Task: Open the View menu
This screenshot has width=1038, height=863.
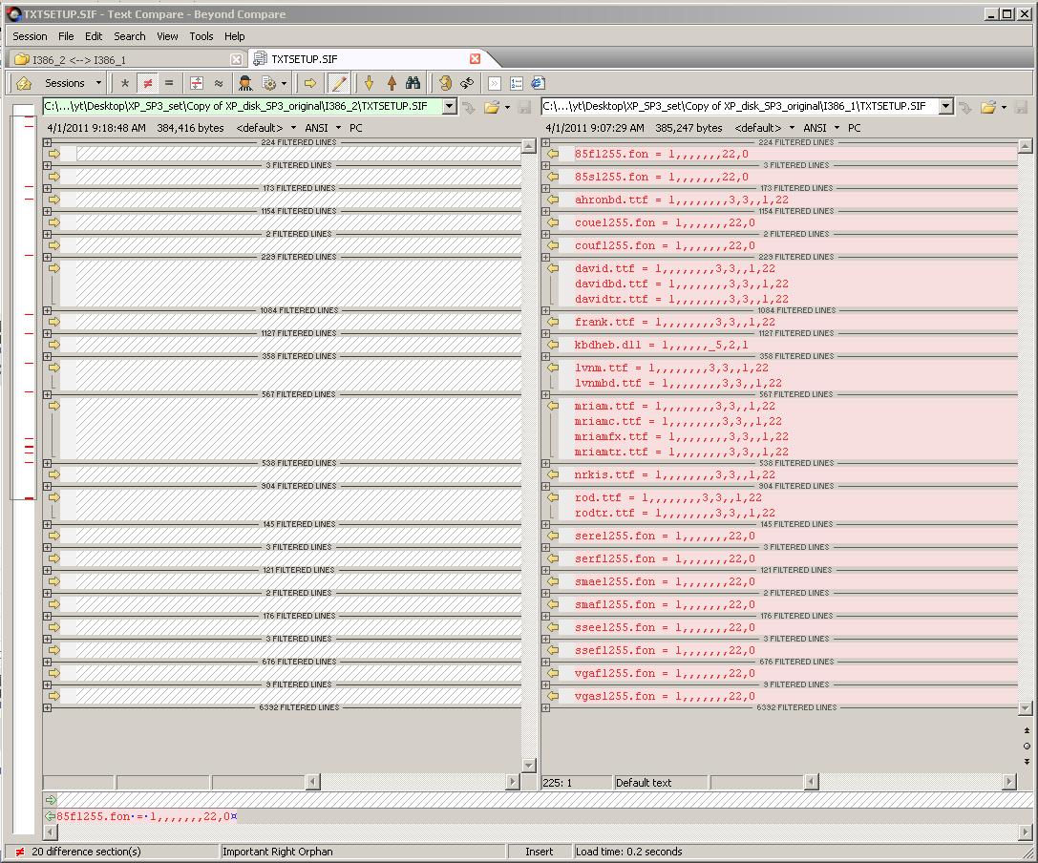Action: coord(167,36)
